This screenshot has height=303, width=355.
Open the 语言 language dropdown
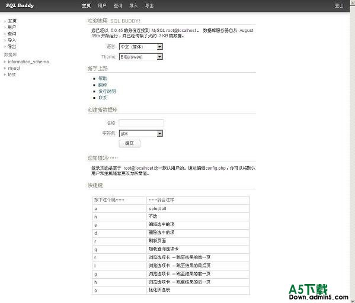click(141, 47)
